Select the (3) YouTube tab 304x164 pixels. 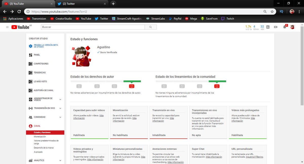(x=28, y=4)
